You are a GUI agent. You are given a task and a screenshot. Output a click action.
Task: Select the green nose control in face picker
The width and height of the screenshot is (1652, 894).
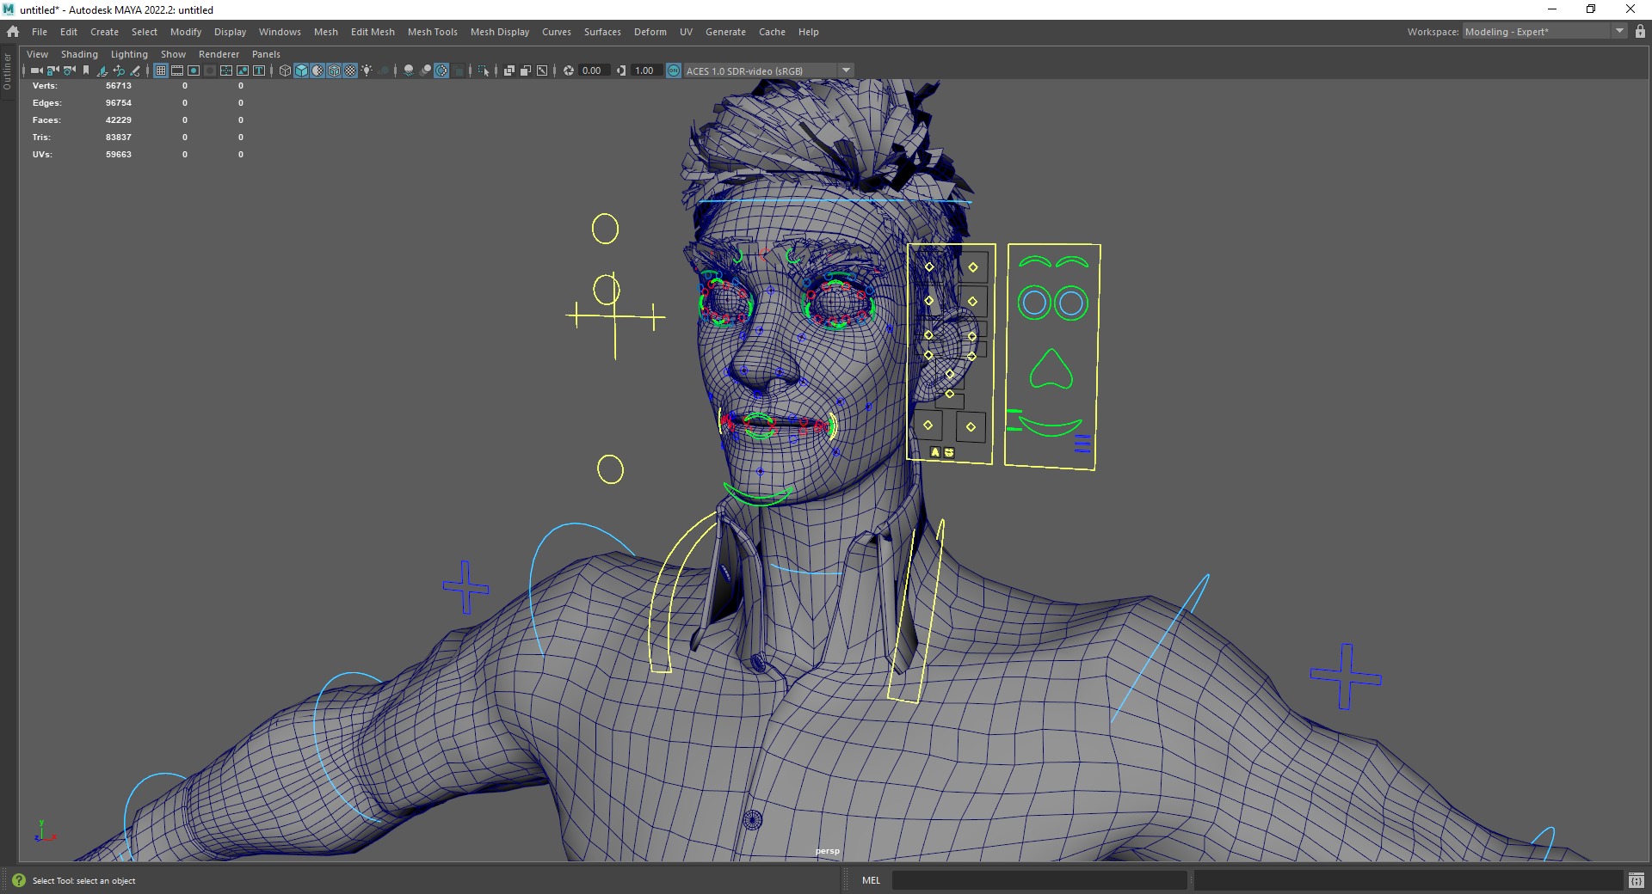pos(1051,370)
